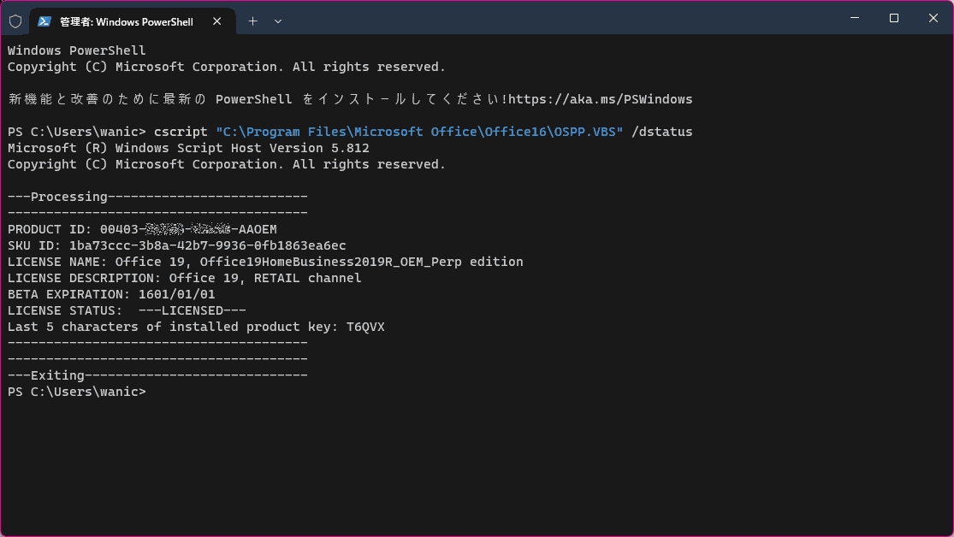Click the ---Exiting--- line

tap(157, 376)
